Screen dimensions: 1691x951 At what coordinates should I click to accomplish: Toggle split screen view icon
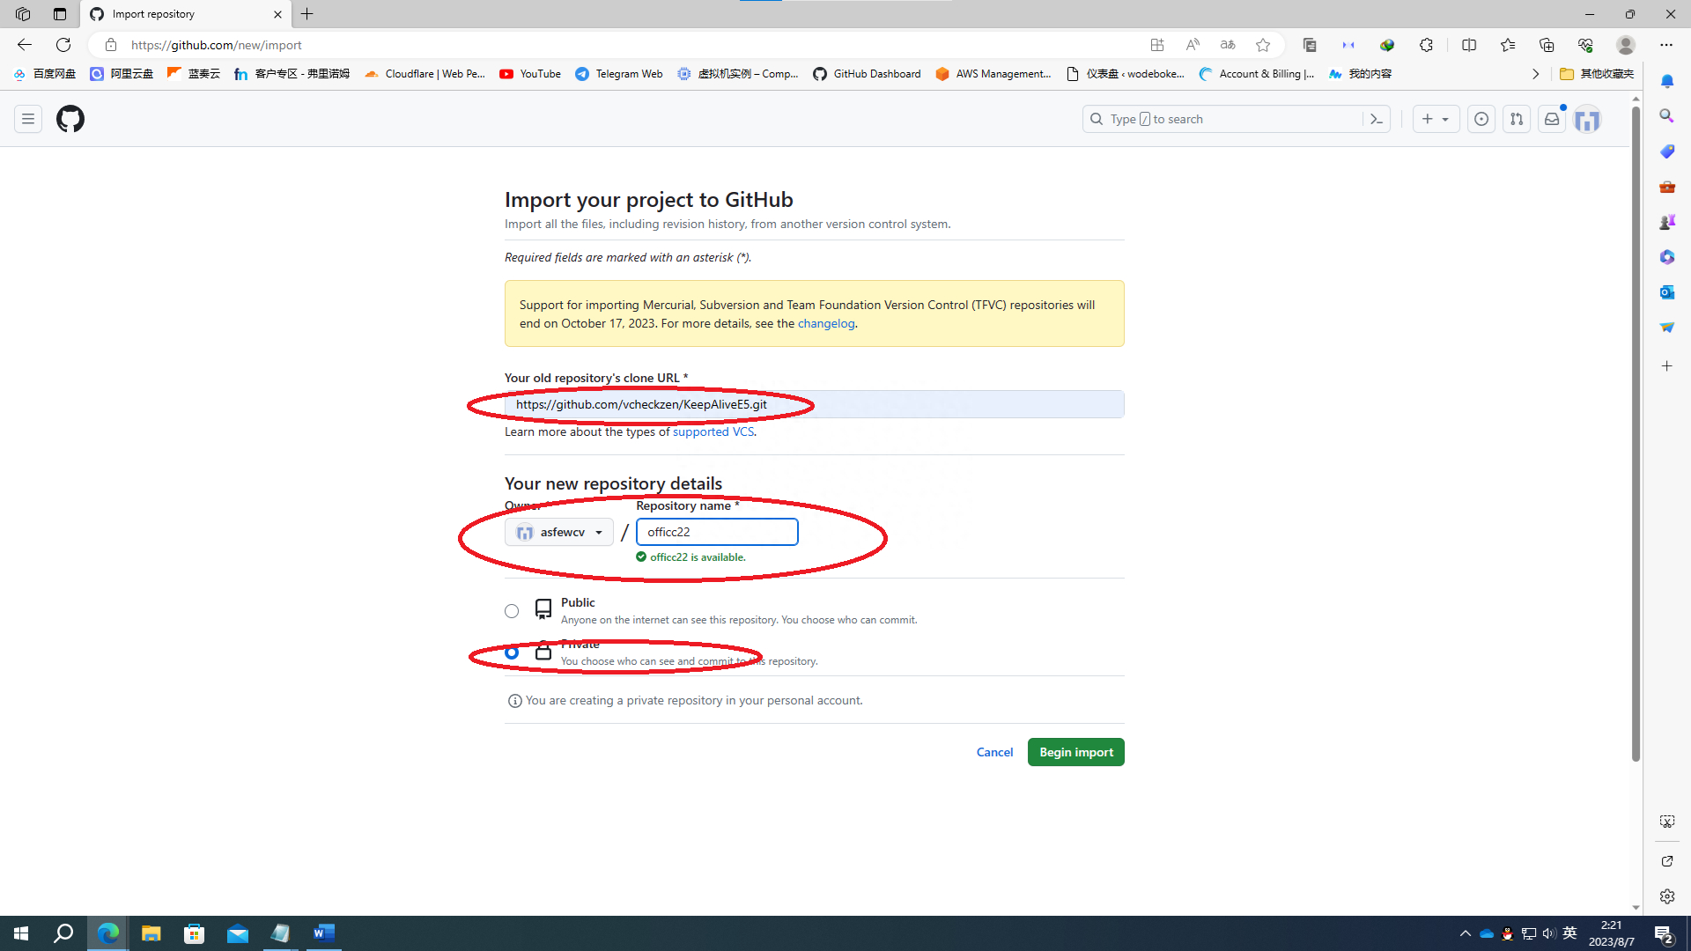pos(1469,45)
